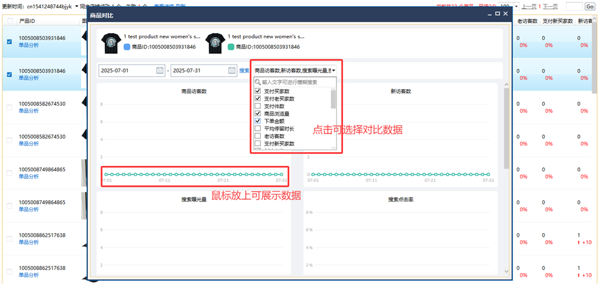The width and height of the screenshot is (599, 284).
Task: Collapse the comparison metrics combo box arrow
Action: [333, 71]
